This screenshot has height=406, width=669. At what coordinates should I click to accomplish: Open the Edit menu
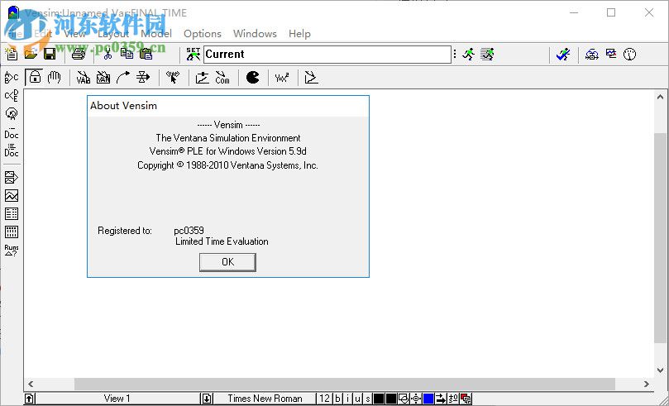(x=43, y=34)
